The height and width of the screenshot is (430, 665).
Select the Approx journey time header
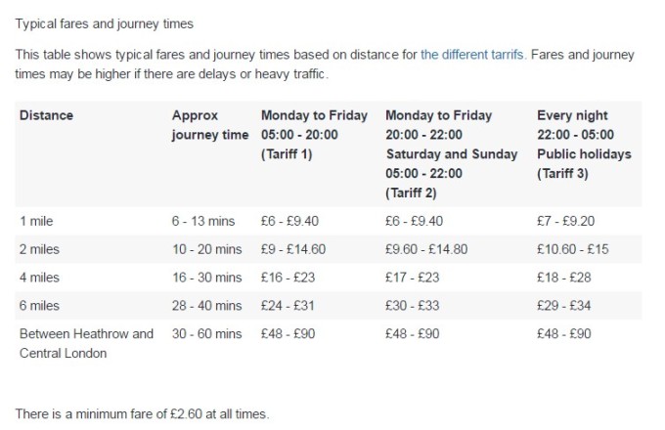[210, 125]
